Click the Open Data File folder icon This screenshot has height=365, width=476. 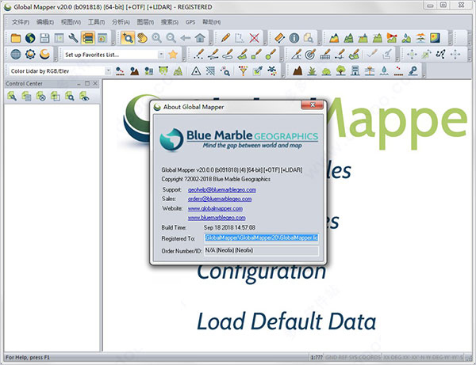16,38
